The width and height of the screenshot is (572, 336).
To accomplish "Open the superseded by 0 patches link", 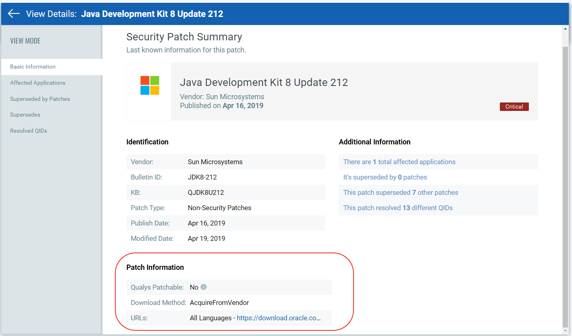I will coord(385,177).
